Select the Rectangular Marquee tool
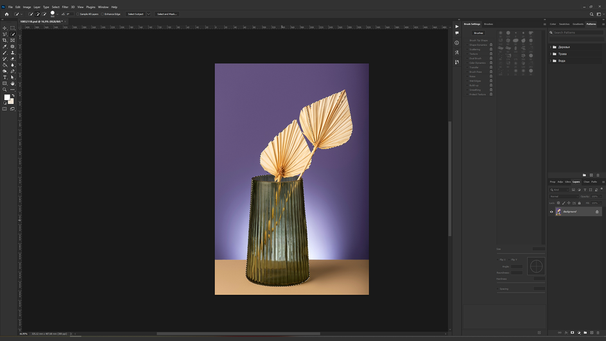The height and width of the screenshot is (341, 606). (x=12, y=28)
